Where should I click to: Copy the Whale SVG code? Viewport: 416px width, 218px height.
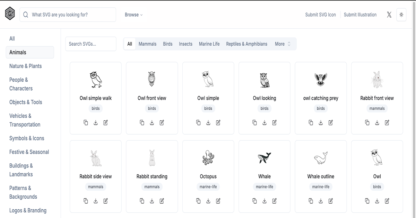pos(254,201)
